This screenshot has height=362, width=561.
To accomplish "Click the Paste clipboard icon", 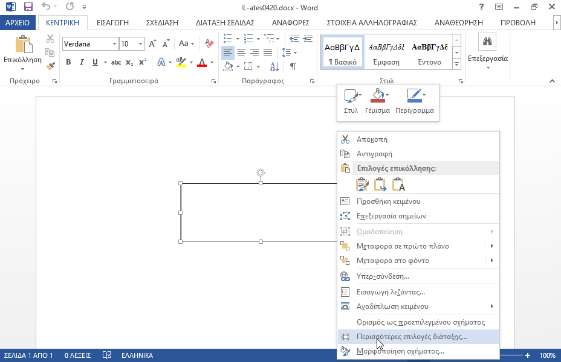I will click(x=24, y=45).
